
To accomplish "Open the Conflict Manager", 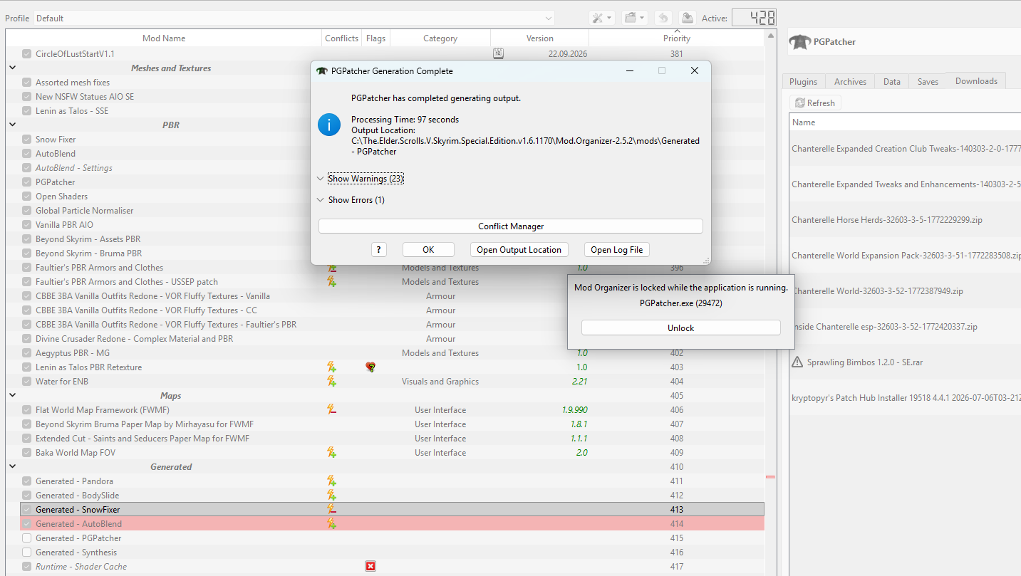I will click(x=511, y=226).
